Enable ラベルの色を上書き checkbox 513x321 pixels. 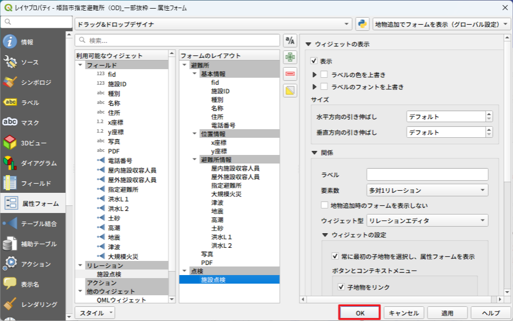click(324, 74)
